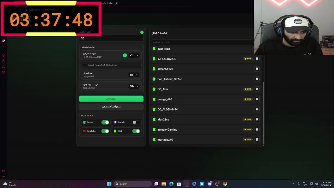Open the clock icon in left sidebar
The width and height of the screenshot is (334, 188).
point(4,61)
